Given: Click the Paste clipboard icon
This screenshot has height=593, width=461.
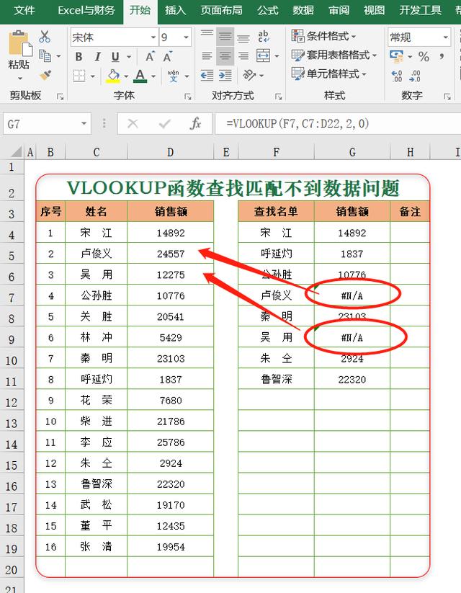Looking at the screenshot, I should pos(19,44).
